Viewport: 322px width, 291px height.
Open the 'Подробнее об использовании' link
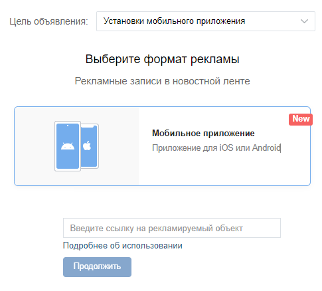123,246
